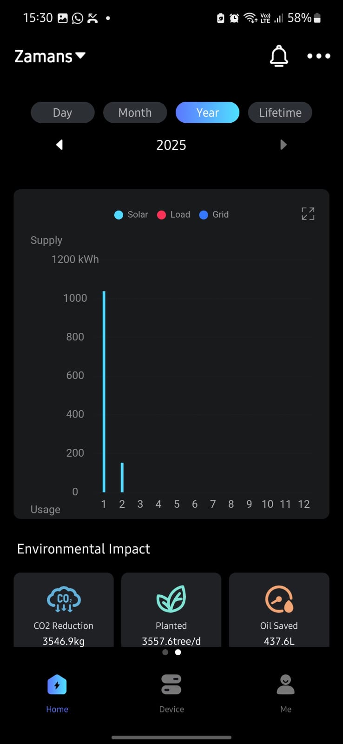Tap the Planted leaf icon
The image size is (343, 744).
click(x=171, y=599)
